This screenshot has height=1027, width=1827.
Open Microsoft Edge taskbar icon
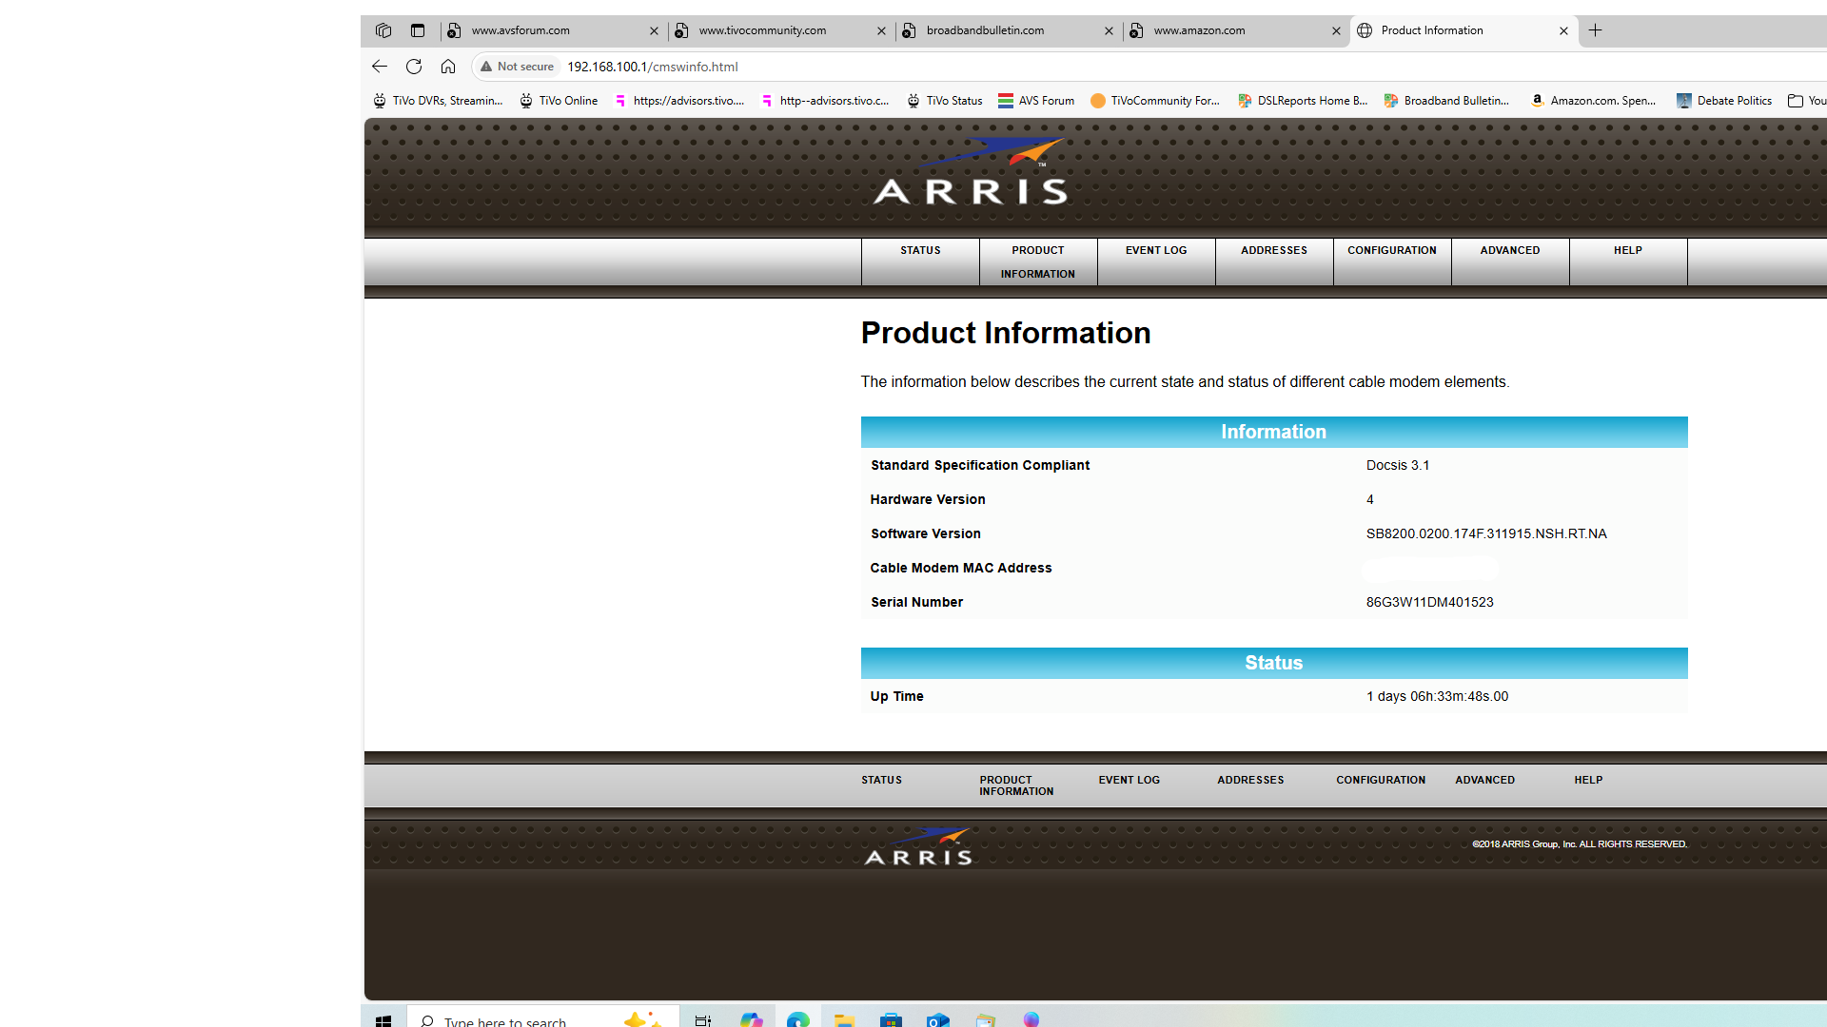pyautogui.click(x=798, y=1019)
